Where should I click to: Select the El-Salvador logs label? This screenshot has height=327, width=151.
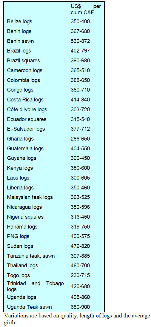coord(26,129)
